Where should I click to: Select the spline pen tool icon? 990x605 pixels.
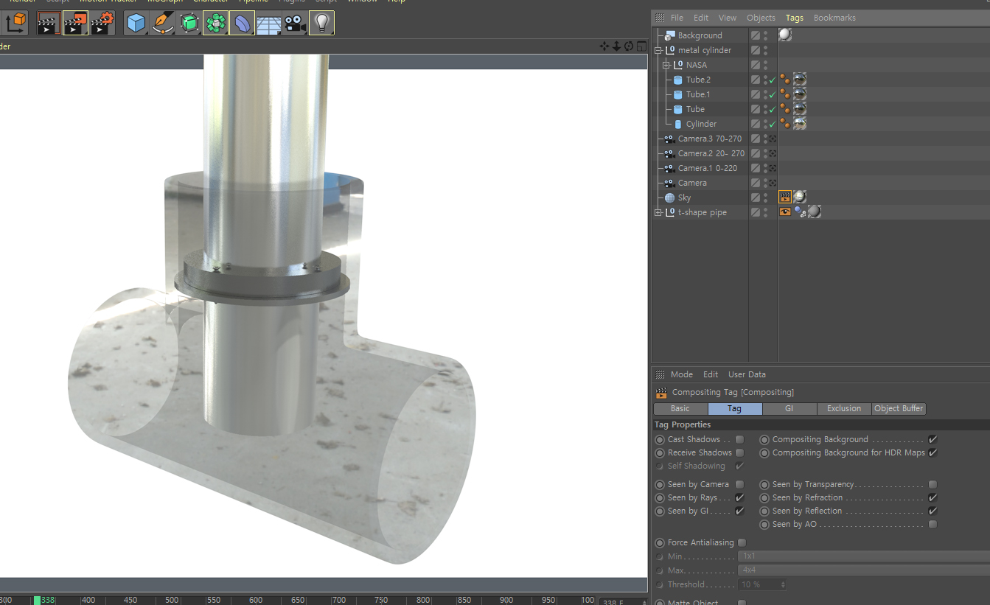click(163, 23)
